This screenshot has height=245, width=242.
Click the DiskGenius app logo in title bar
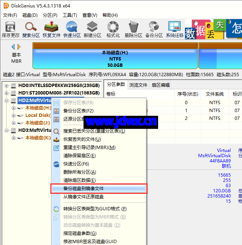tap(6, 6)
